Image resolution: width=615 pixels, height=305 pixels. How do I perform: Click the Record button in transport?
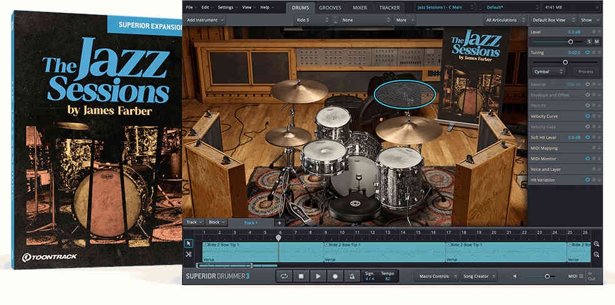pyautogui.click(x=335, y=276)
